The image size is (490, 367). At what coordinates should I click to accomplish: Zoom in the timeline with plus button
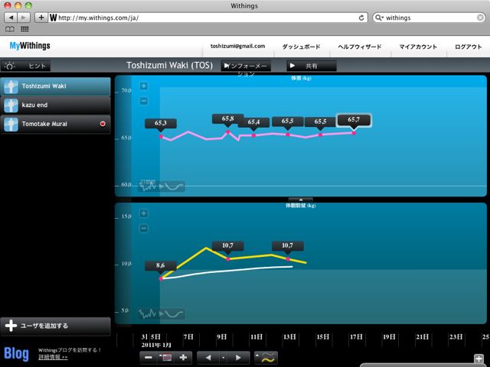click(184, 358)
